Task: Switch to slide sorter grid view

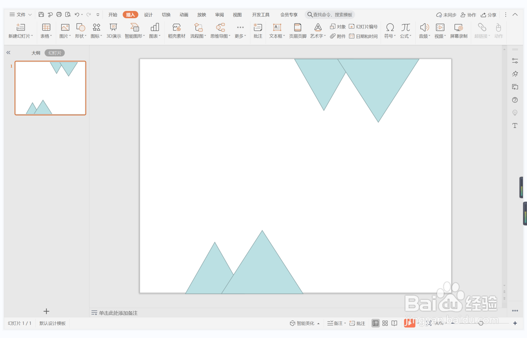Action: [385, 323]
